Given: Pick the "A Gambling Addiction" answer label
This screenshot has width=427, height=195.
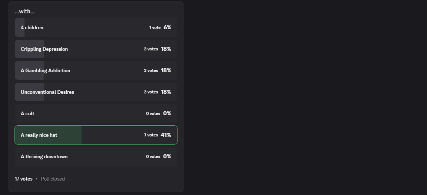Looking at the screenshot, I should 45,70.
